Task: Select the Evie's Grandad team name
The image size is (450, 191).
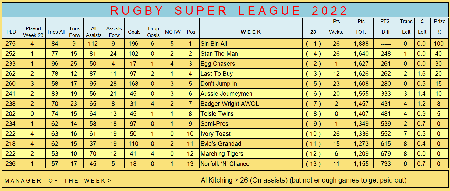Action: coord(221,144)
